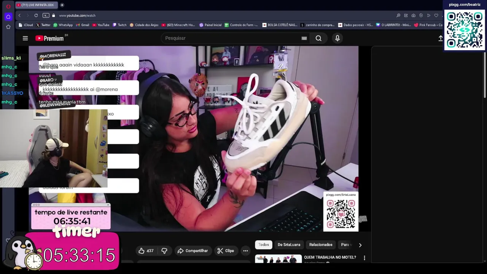Viewport: 487px width, 274px height.
Task: Open the Twitch bookmark
Action: (119, 25)
